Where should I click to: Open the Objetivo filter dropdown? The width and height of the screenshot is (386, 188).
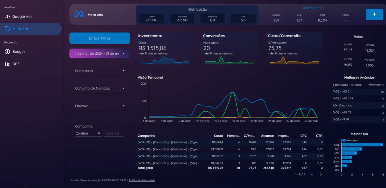click(x=100, y=106)
